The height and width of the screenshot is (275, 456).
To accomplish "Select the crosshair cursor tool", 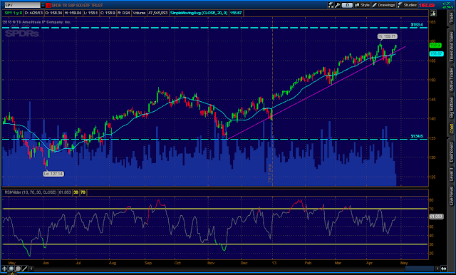I will [4, 269].
